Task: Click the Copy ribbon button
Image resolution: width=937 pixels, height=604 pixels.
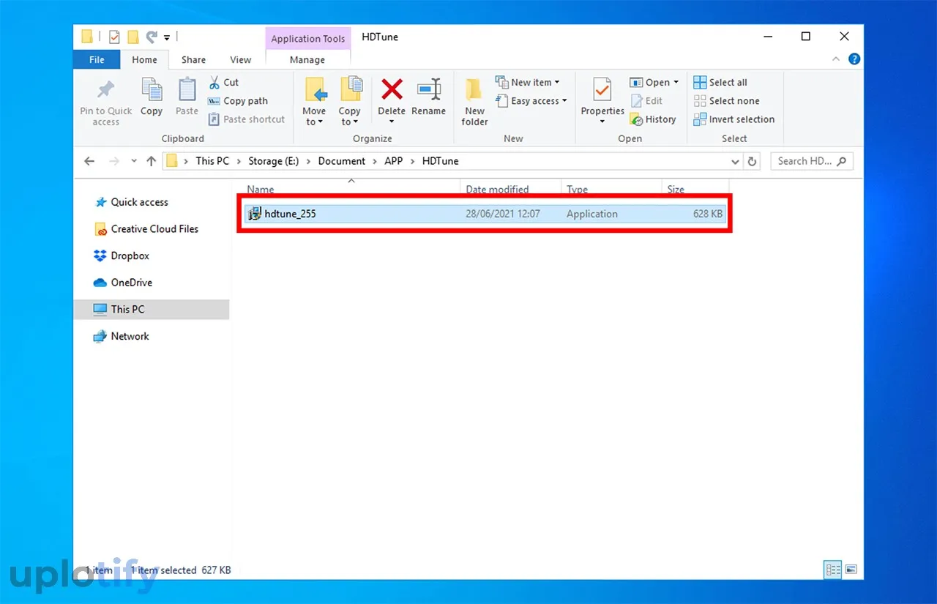Action: tap(152, 97)
